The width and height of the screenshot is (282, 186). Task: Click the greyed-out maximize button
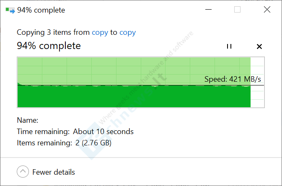(237, 10)
